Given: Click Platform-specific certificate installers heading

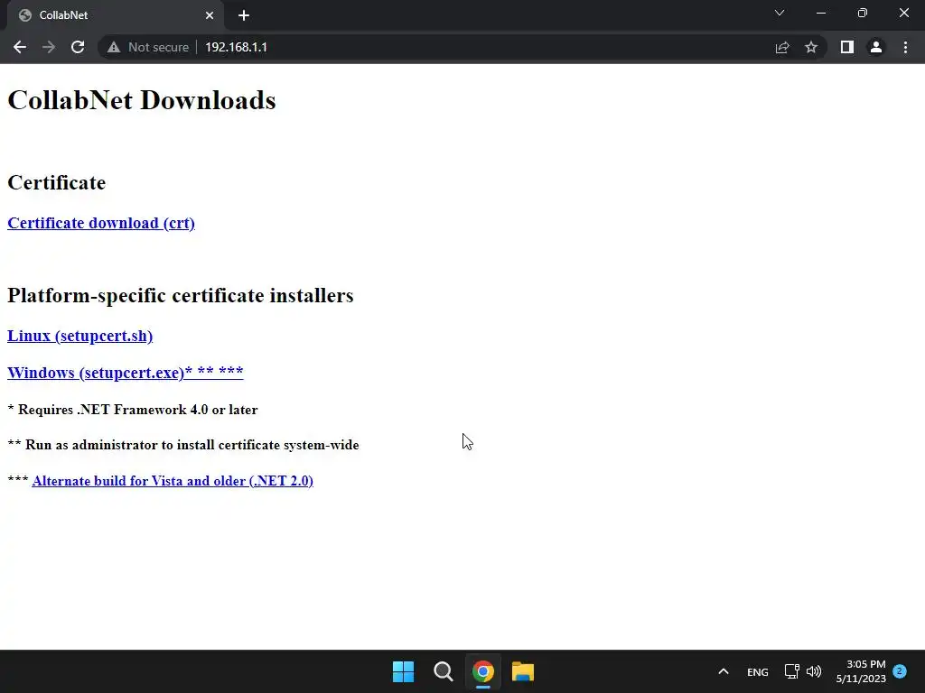Looking at the screenshot, I should (181, 295).
